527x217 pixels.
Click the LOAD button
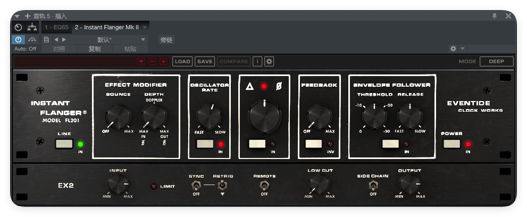pyautogui.click(x=182, y=62)
